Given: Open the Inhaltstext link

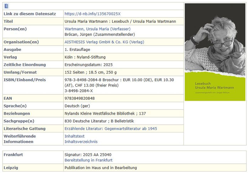Looking at the screenshot, I should coord(74,136).
